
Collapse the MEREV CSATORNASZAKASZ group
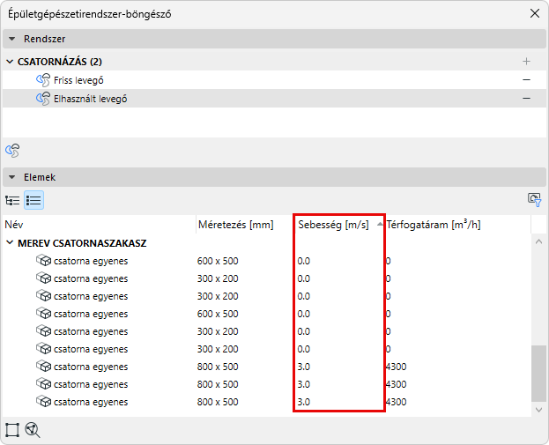coord(11,242)
